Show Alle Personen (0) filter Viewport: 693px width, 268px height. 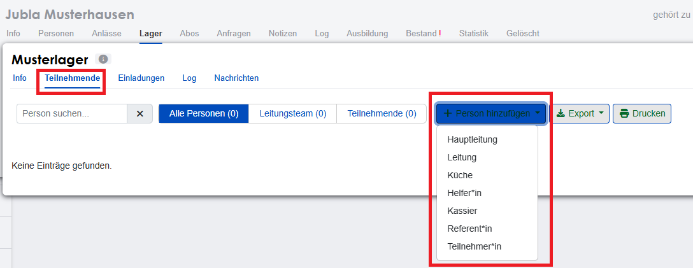[x=204, y=113]
